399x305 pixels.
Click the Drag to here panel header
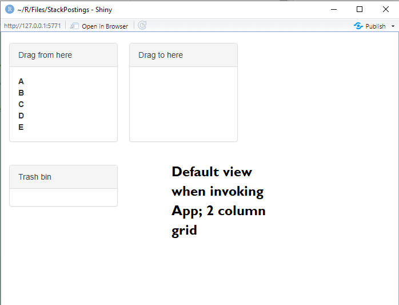[x=183, y=55]
